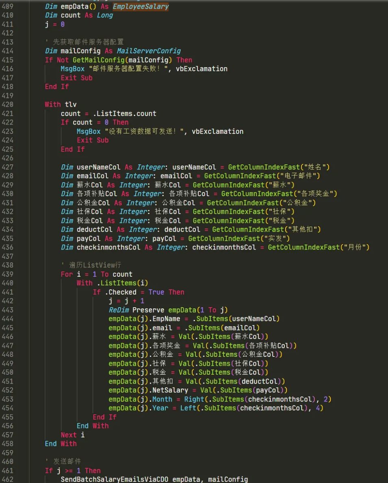The width and height of the screenshot is (388, 483).
Task: Click the string "邮件服务器配置失败！"
Action: pos(128,69)
